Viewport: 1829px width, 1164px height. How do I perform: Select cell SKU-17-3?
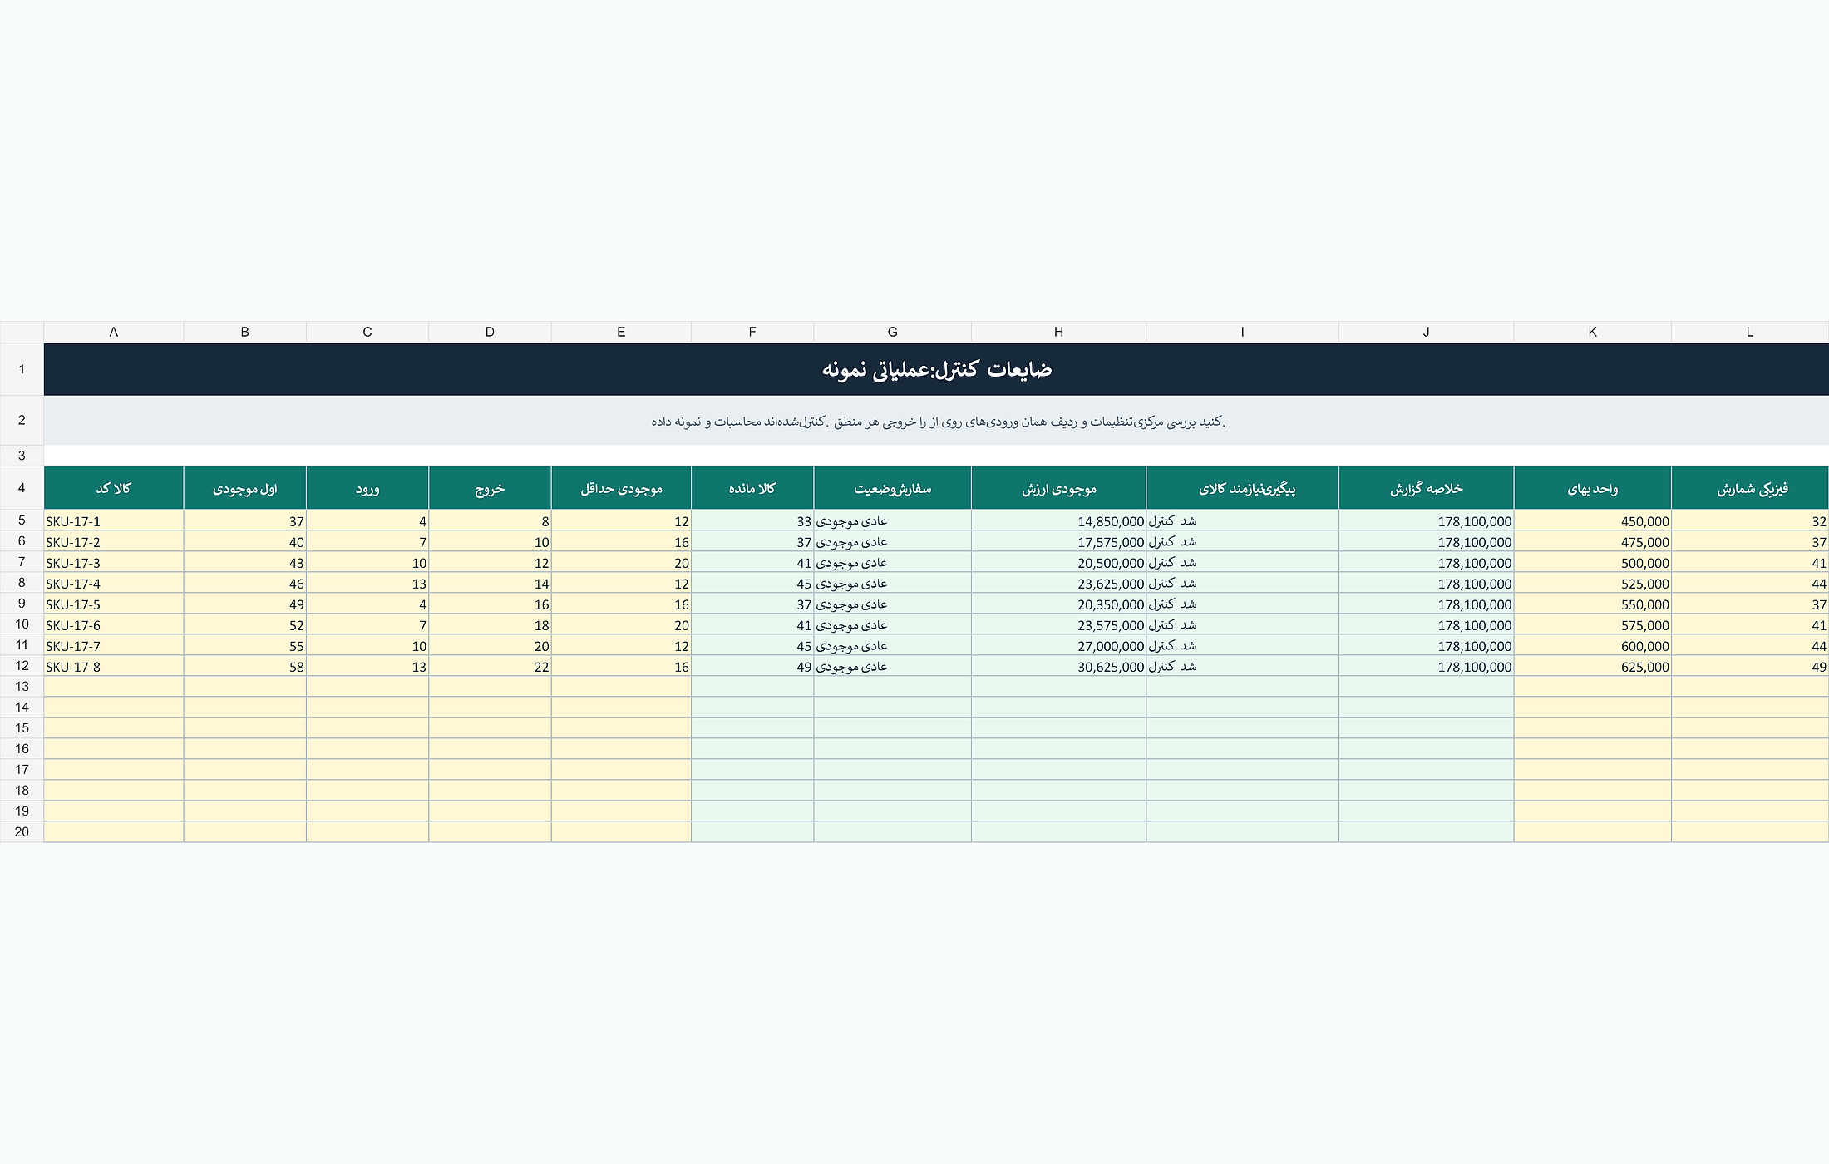(113, 562)
